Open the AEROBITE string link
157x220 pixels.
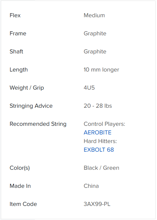point(97,132)
